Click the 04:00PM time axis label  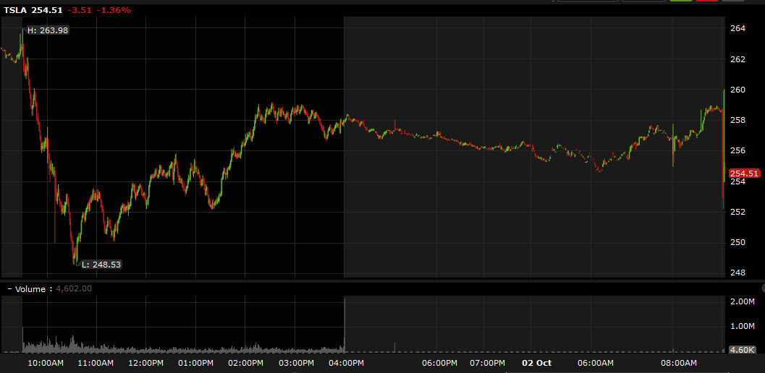pos(346,363)
